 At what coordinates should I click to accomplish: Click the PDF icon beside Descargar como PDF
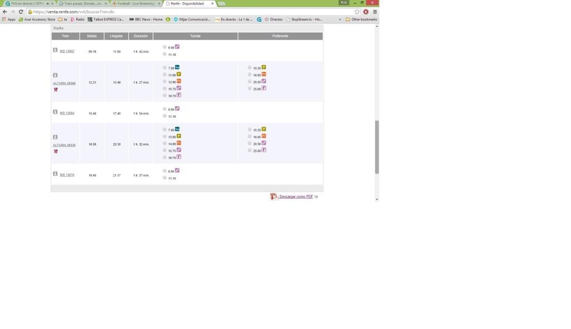[274, 196]
